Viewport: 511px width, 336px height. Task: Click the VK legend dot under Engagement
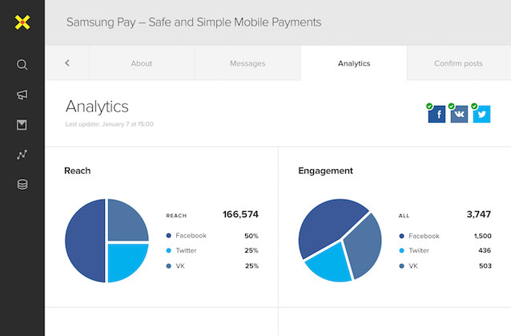(401, 266)
